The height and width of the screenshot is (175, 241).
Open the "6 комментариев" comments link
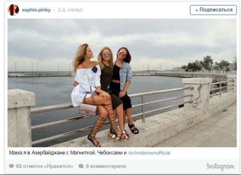[106, 166]
